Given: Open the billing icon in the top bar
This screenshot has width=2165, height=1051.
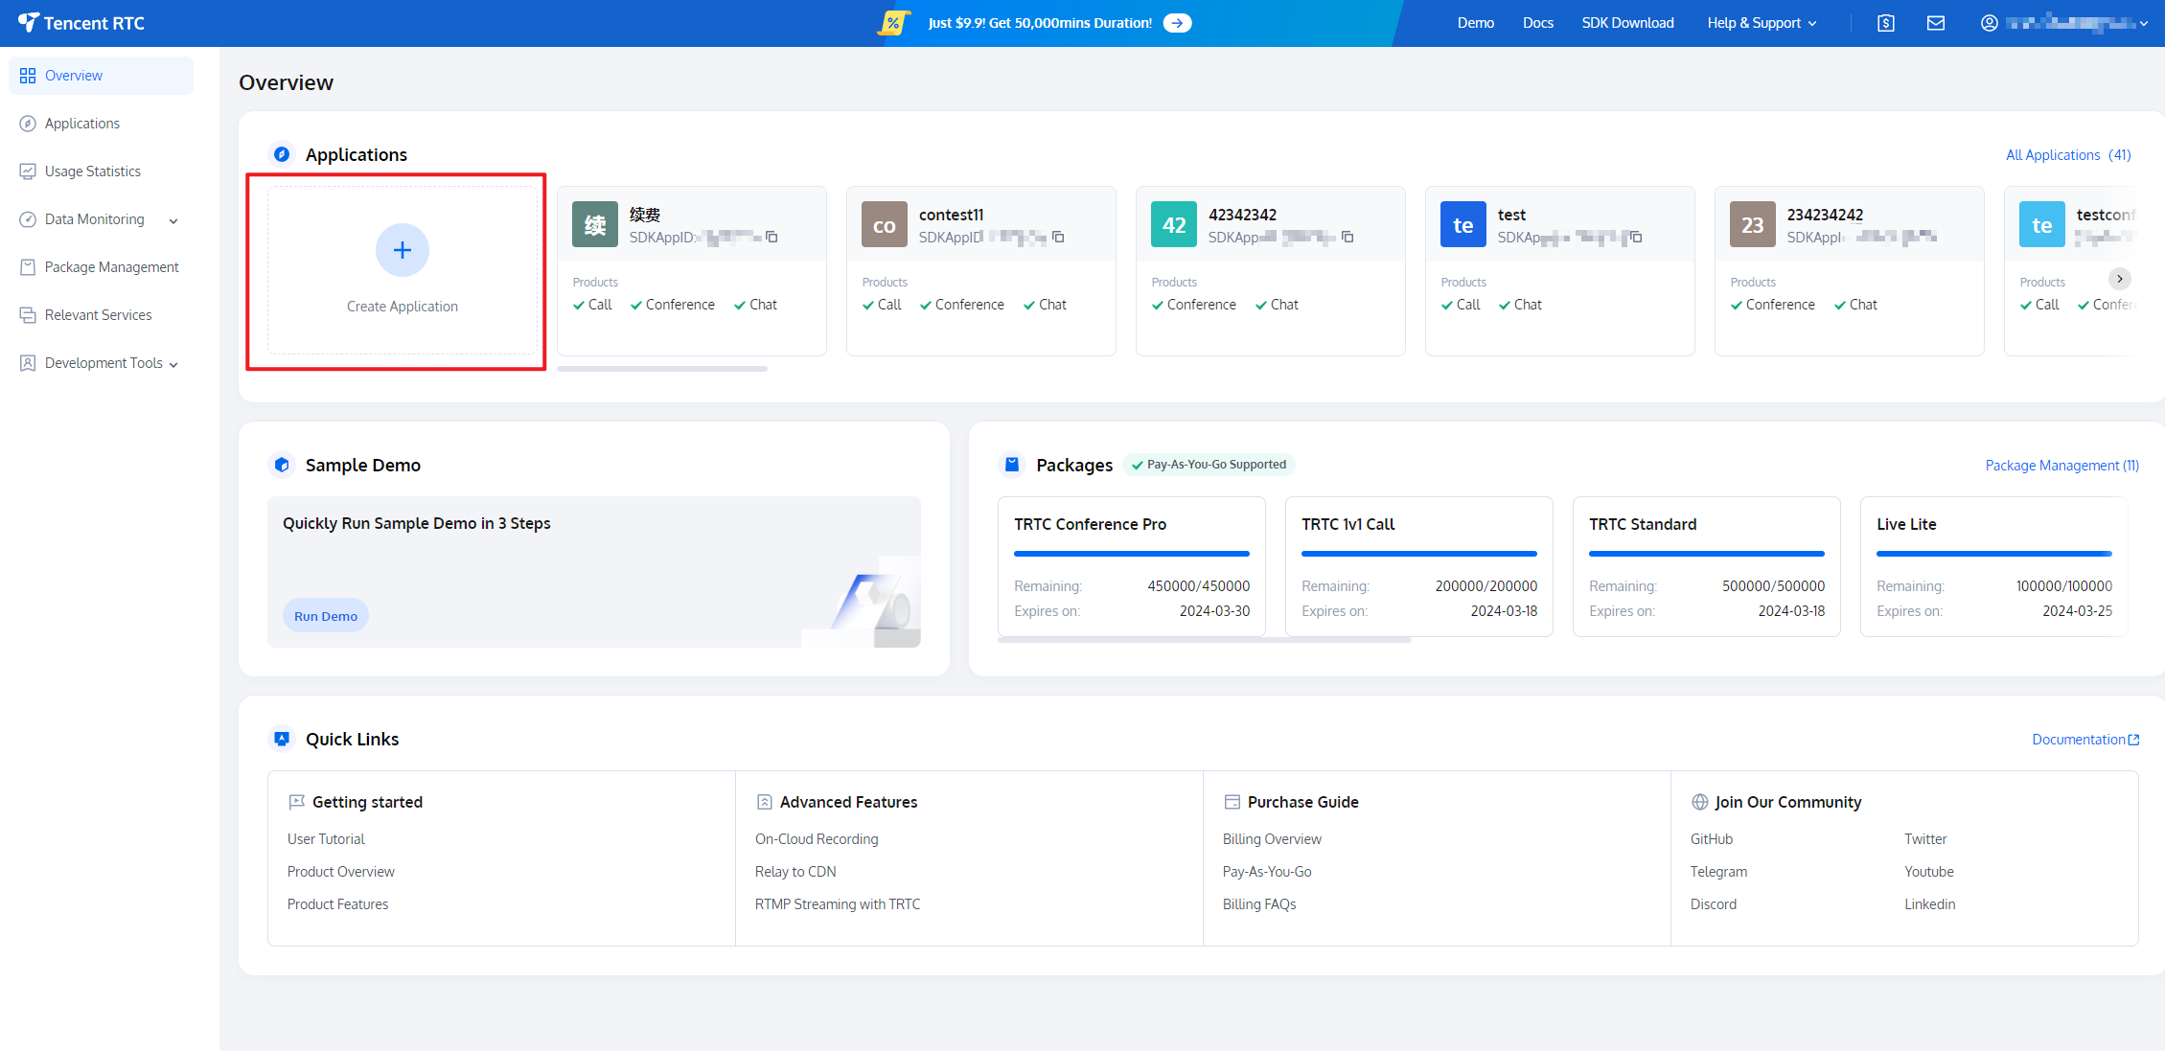Looking at the screenshot, I should (1885, 22).
